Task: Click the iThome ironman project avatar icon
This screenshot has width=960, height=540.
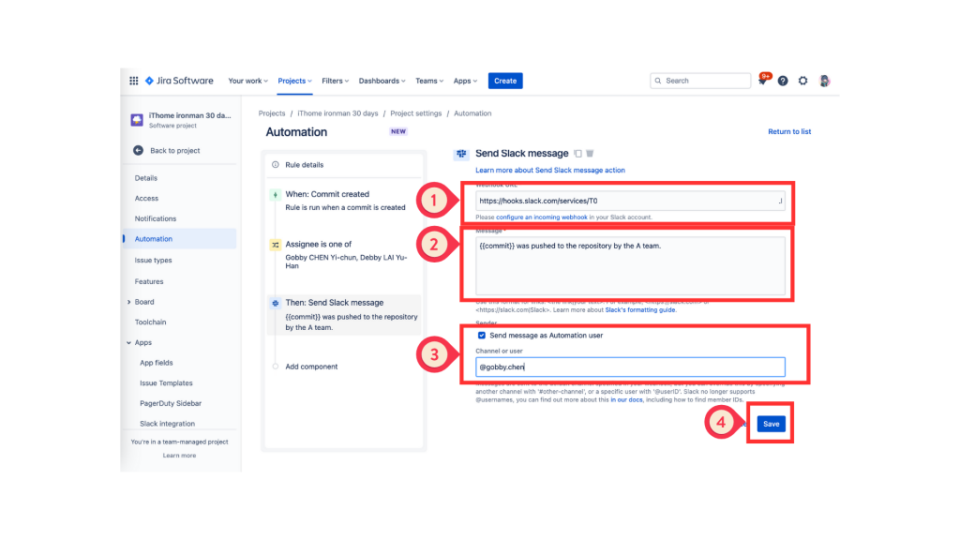Action: coord(137,120)
